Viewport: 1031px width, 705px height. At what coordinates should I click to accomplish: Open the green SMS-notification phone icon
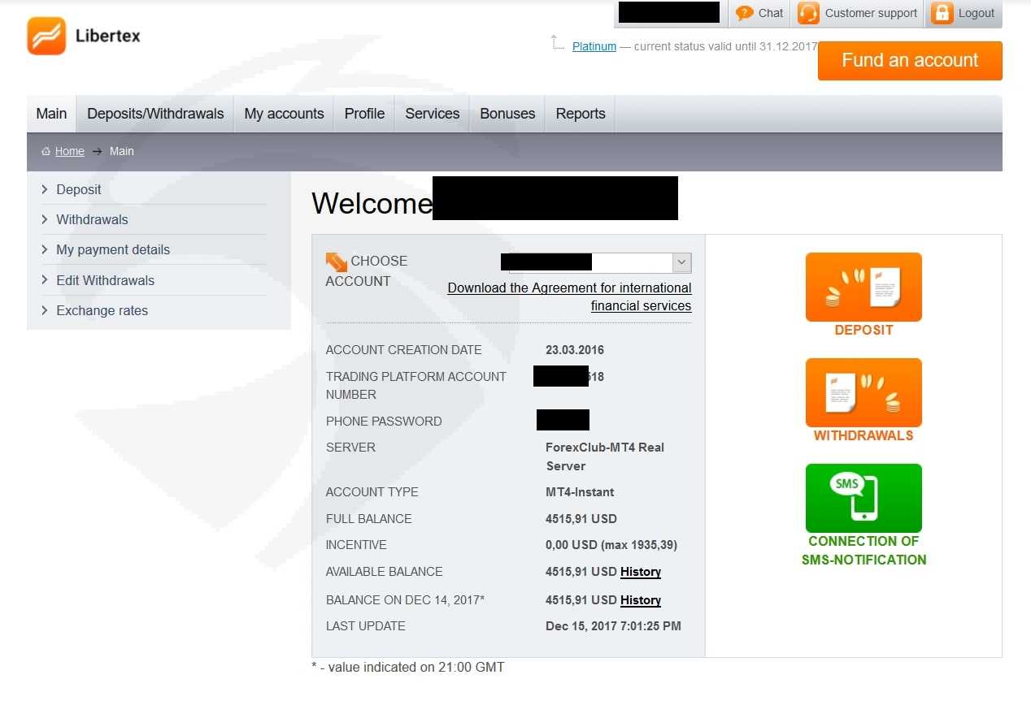pyautogui.click(x=864, y=498)
